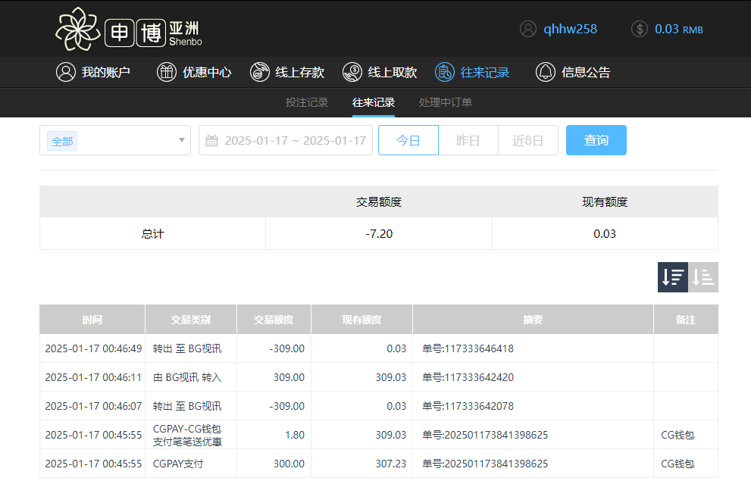Click the 优惠中心 promotions icon
This screenshot has width=751, height=481.
pyautogui.click(x=166, y=72)
